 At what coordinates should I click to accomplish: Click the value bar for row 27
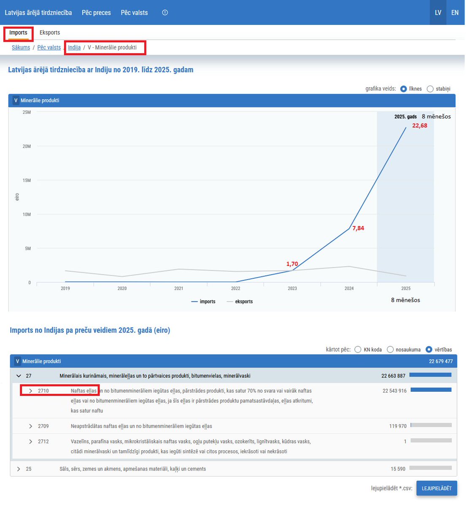430,375
